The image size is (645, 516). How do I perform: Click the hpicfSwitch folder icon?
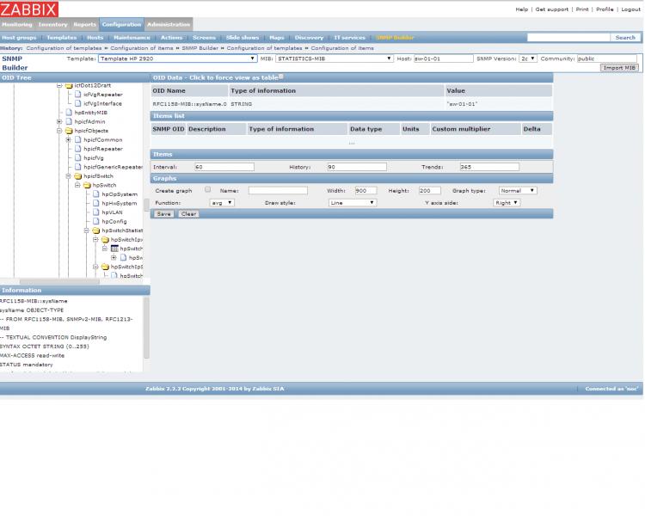pos(78,176)
